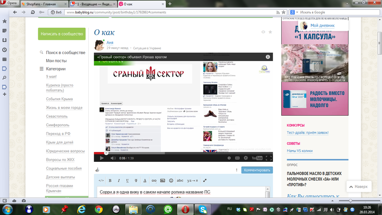
Task: Open 'Мои посты' link
Action: pyautogui.click(x=56, y=61)
